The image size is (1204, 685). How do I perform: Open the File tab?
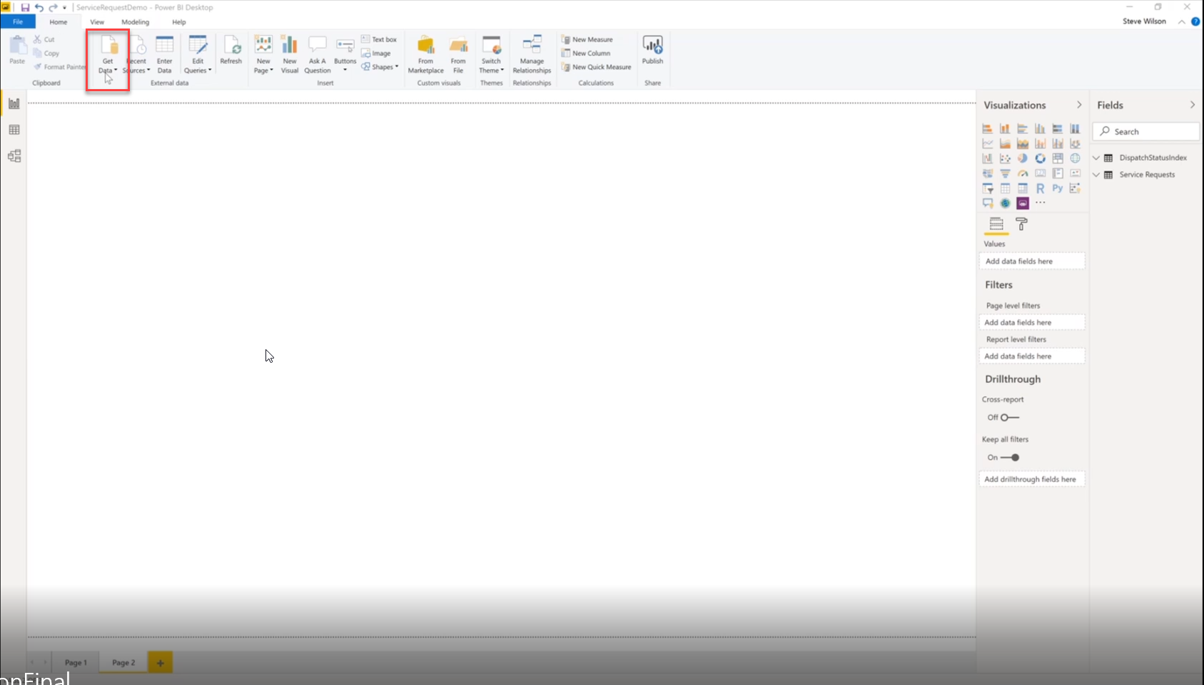pos(18,22)
